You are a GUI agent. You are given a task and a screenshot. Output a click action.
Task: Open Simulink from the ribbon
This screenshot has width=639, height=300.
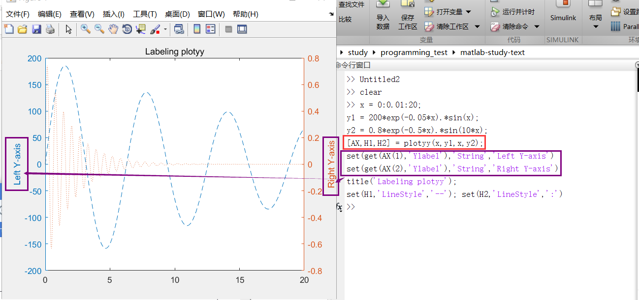point(562,17)
